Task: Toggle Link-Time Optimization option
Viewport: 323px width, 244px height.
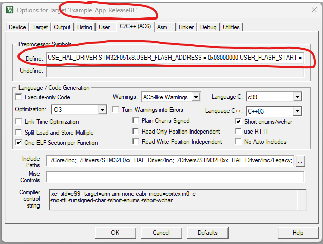Action: pos(20,122)
